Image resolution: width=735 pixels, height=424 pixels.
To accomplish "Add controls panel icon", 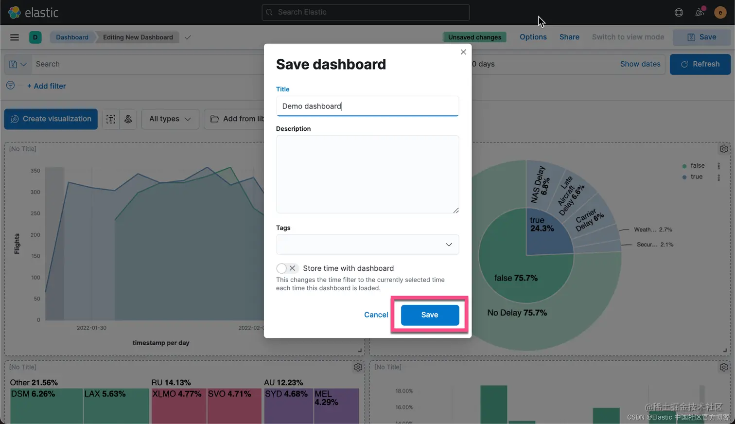I will (x=128, y=119).
